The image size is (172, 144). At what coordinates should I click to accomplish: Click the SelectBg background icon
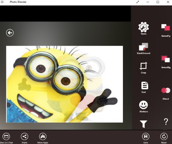166,59
